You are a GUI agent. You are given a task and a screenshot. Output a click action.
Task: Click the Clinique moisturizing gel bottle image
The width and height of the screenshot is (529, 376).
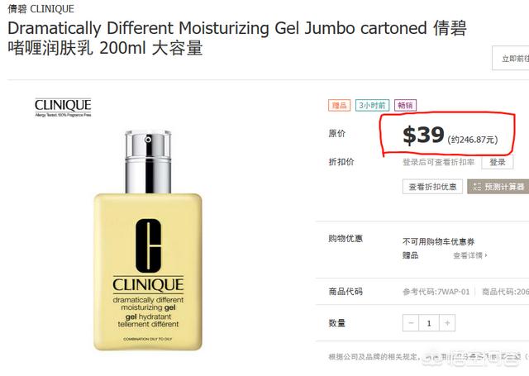pyautogui.click(x=148, y=240)
